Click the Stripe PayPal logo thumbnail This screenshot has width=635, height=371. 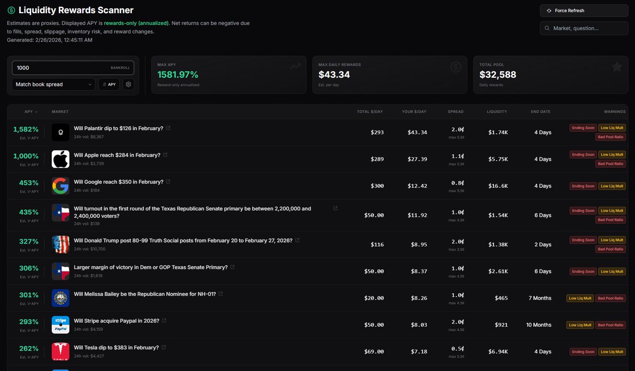[x=60, y=324]
